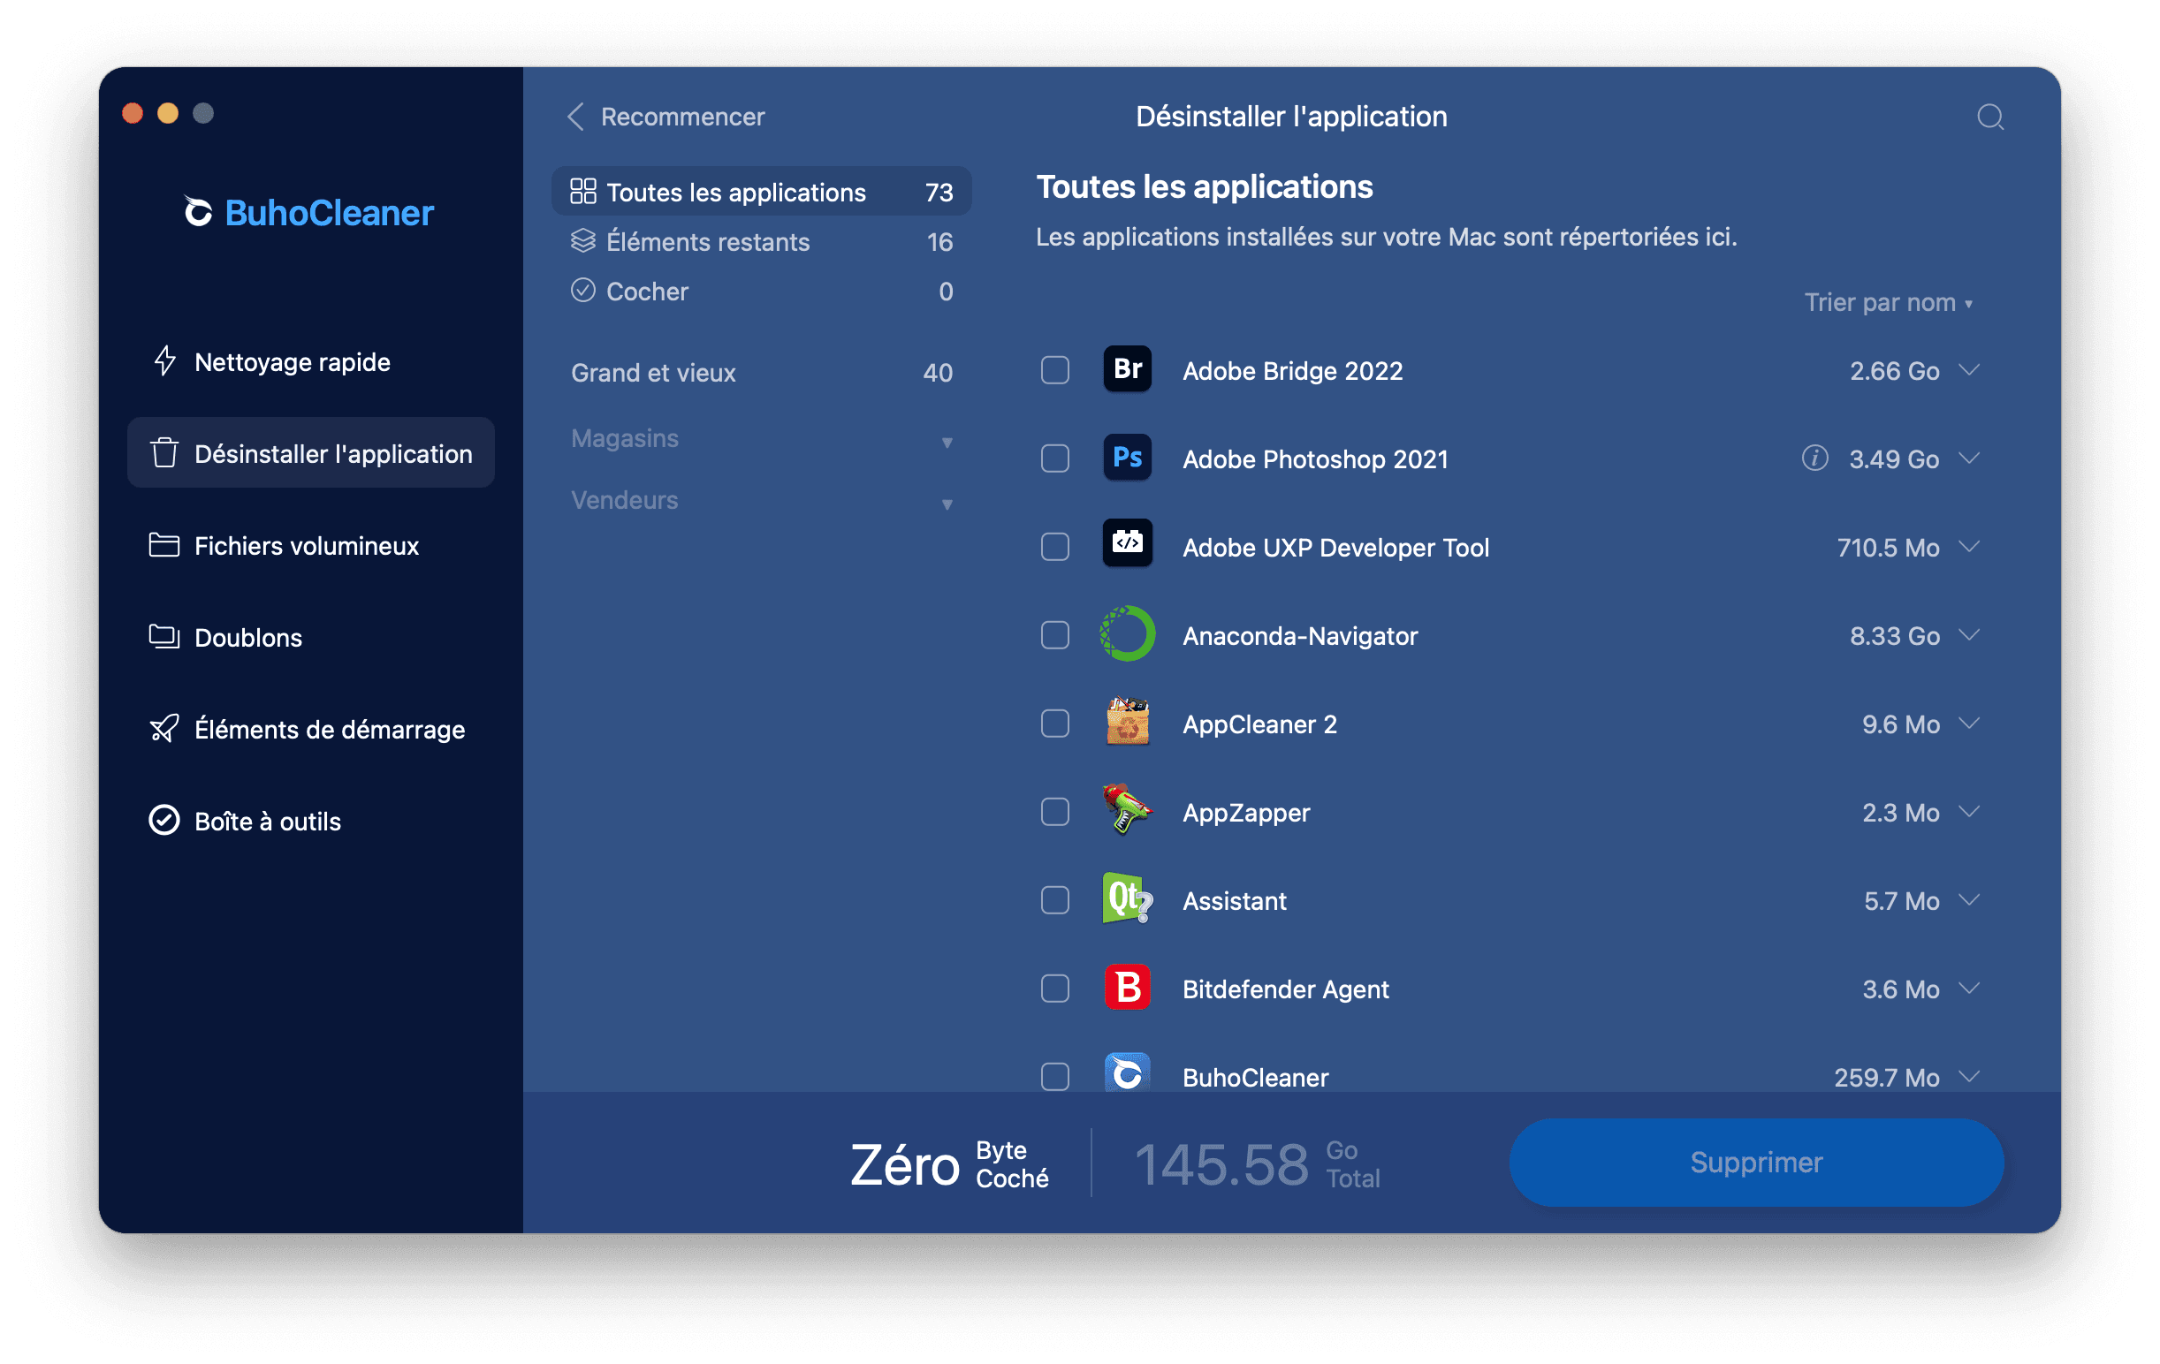2160x1364 pixels.
Task: Expand the Magasins filter section
Action: (x=761, y=439)
